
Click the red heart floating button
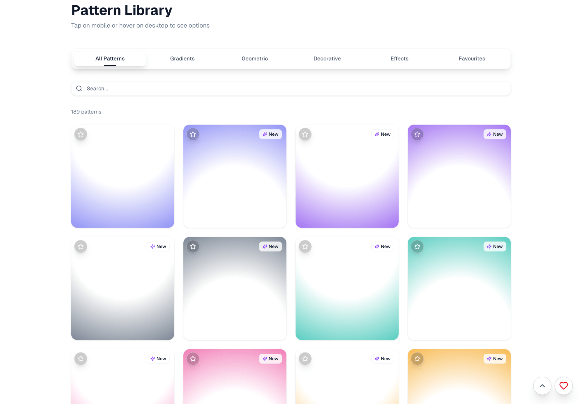coord(564,386)
